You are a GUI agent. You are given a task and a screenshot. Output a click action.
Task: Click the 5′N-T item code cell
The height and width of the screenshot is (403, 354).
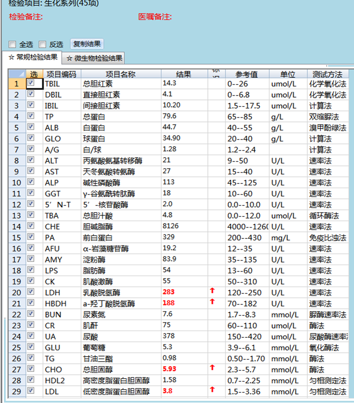[62, 205]
